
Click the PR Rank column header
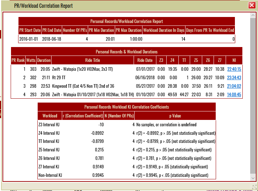[18, 60]
